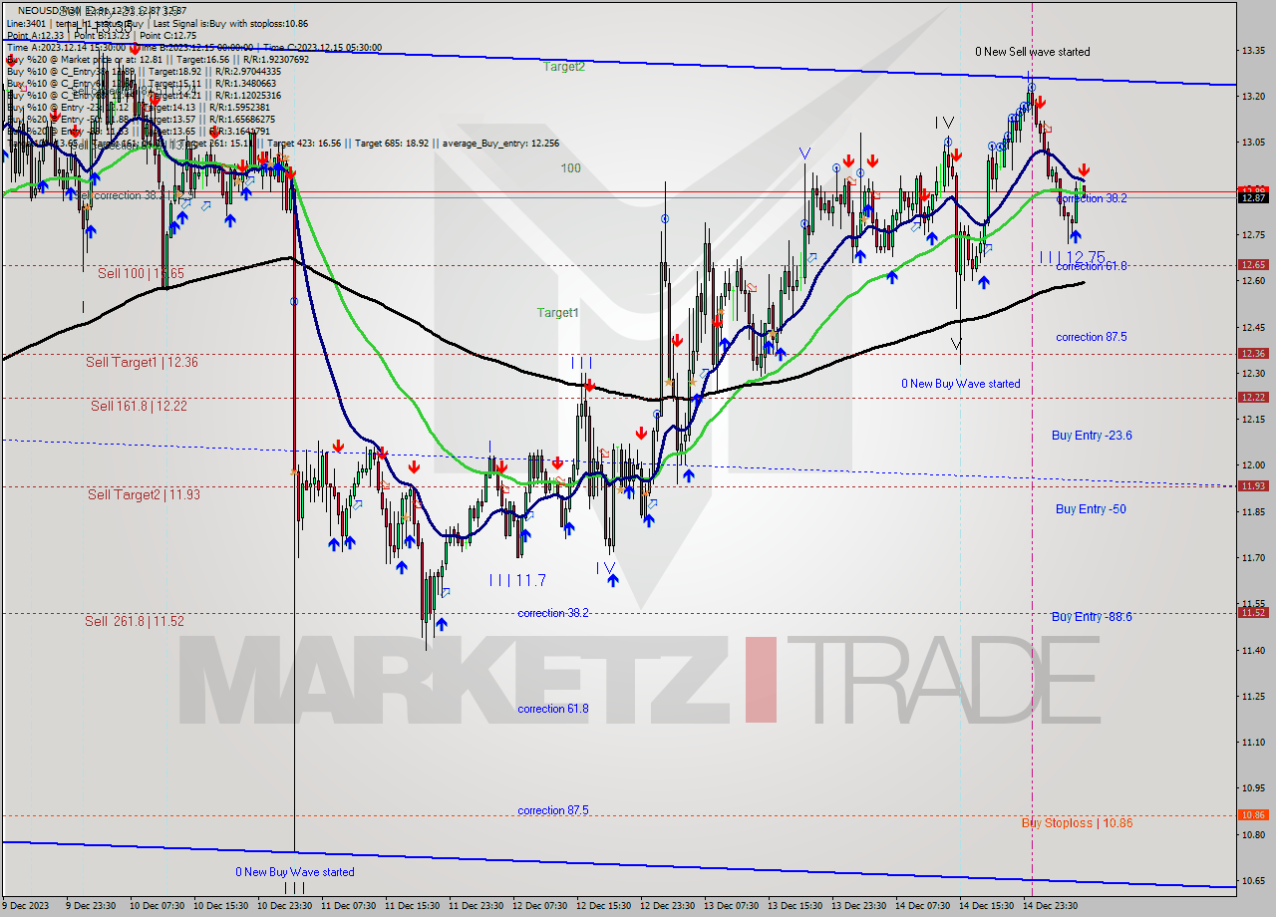
Task: Select 'Buy Entry -23.6' label
Action: coord(1092,436)
